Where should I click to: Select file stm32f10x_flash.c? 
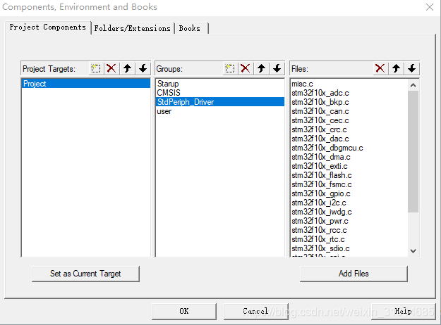coord(349,175)
